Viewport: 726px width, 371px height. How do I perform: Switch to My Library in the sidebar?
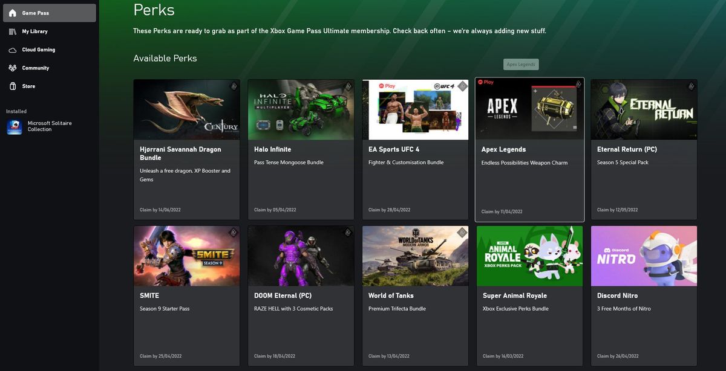tap(36, 31)
